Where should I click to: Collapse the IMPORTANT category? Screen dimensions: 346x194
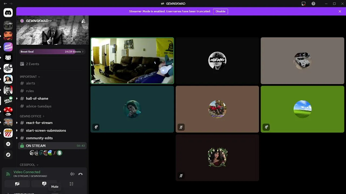[x=30, y=77]
